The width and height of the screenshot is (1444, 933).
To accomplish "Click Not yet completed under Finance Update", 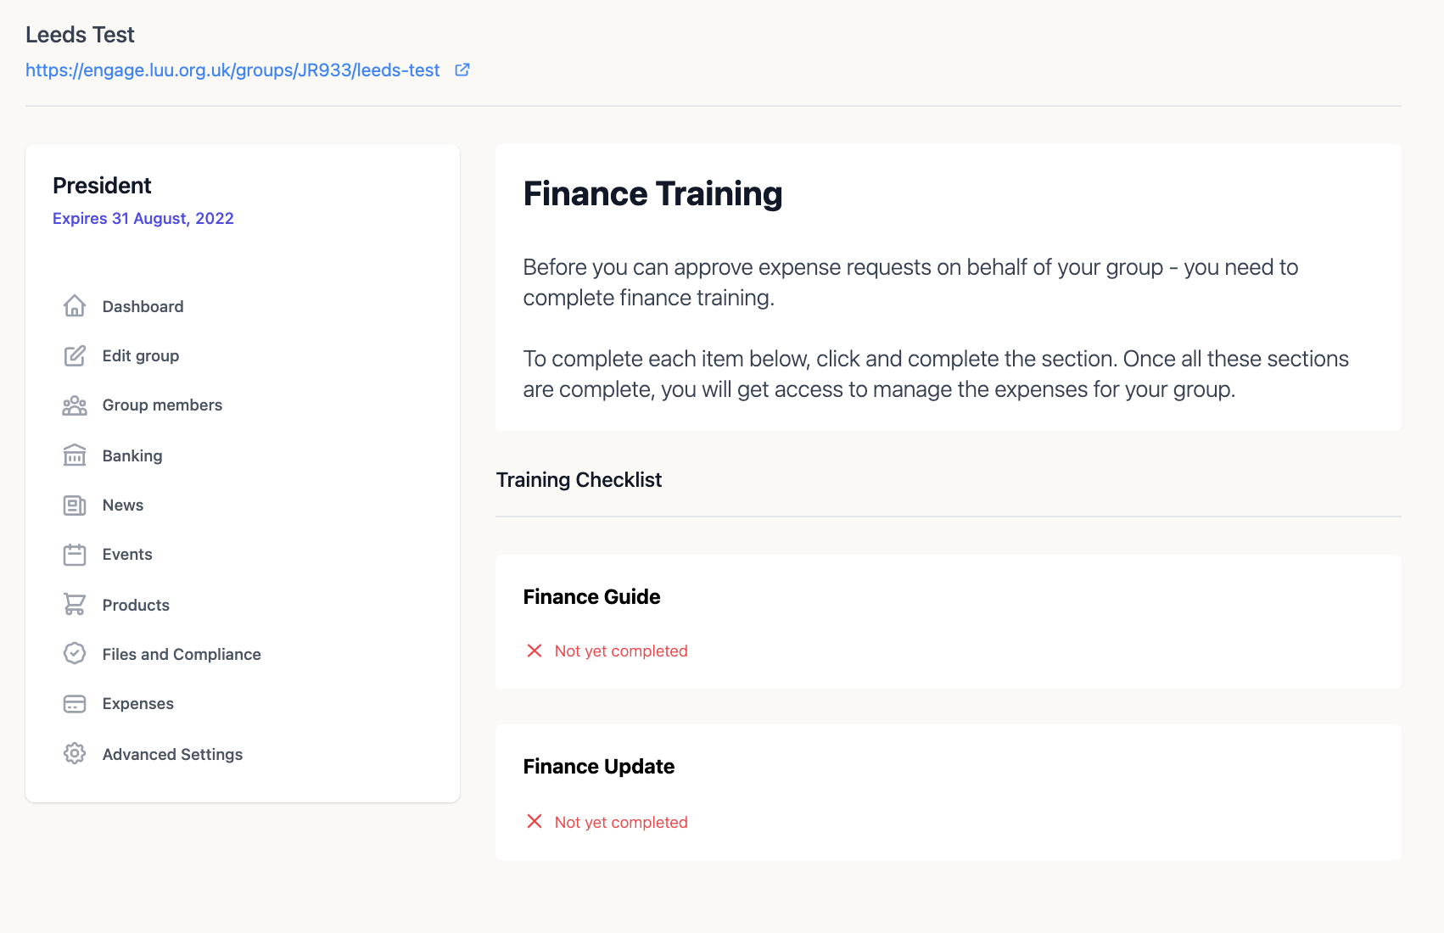I will tap(620, 823).
